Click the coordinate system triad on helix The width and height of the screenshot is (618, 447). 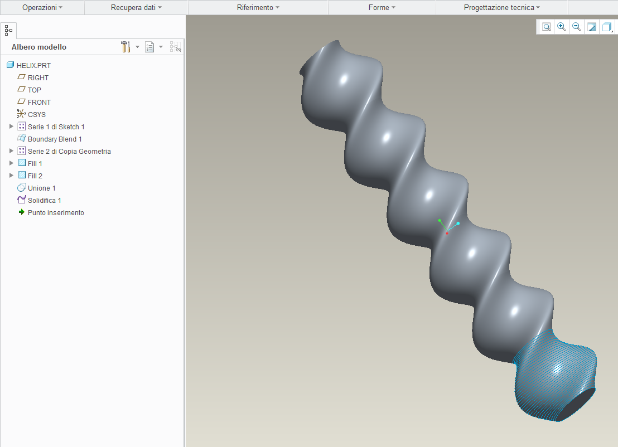tap(448, 226)
